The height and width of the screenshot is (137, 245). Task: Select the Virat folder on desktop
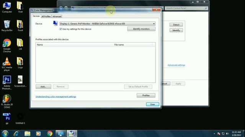20,7
